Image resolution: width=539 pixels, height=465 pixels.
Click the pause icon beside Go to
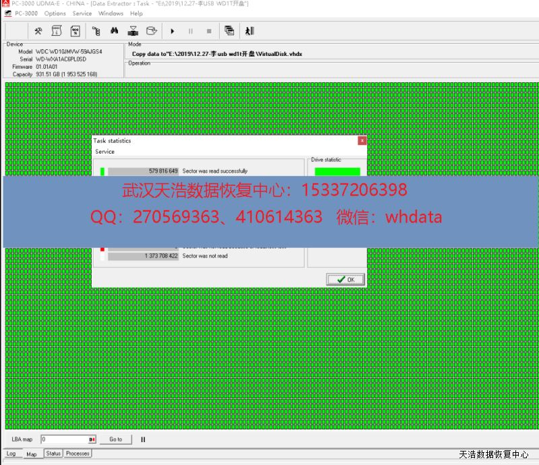pos(143,439)
